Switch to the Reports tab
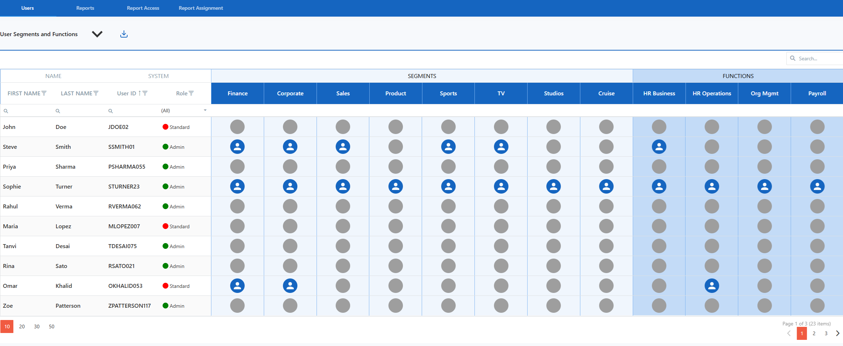This screenshot has width=843, height=346. point(85,8)
